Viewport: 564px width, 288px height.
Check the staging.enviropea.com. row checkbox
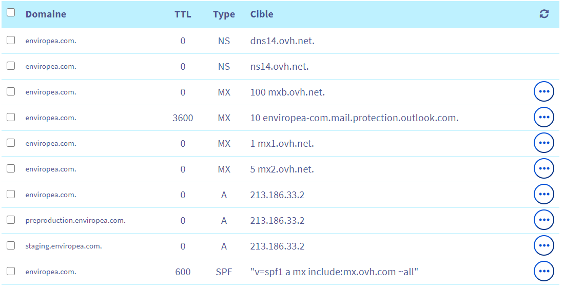pos(11,245)
